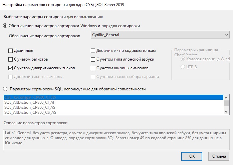Image resolution: width=233 pixels, height=165 pixels.
Task: Enable Двоичные - по кодовым точкам
Action: click(93, 51)
